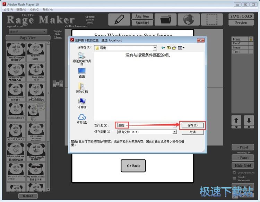The height and width of the screenshot is (202, 260).
Task: Select Text1 in the Item list
Action: point(242,52)
